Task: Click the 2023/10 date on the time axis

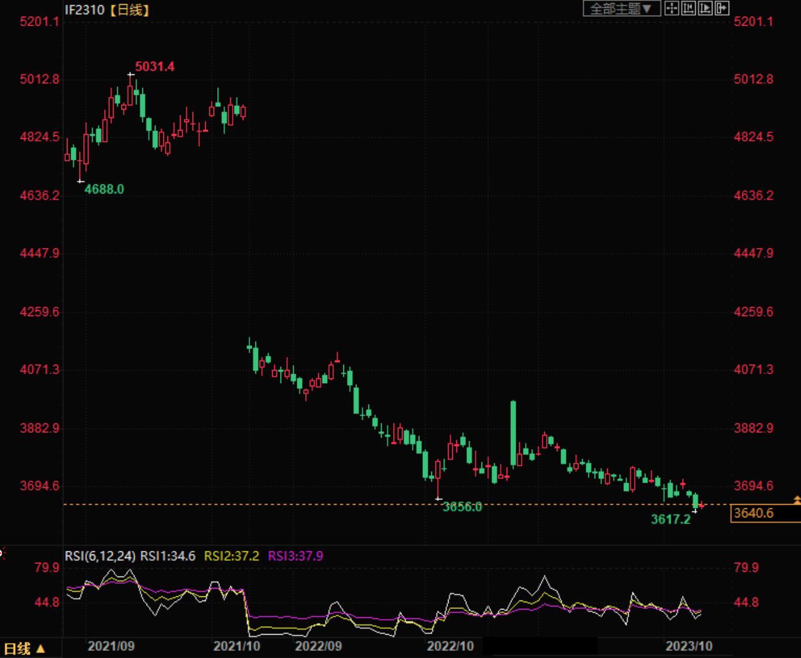Action: (689, 647)
